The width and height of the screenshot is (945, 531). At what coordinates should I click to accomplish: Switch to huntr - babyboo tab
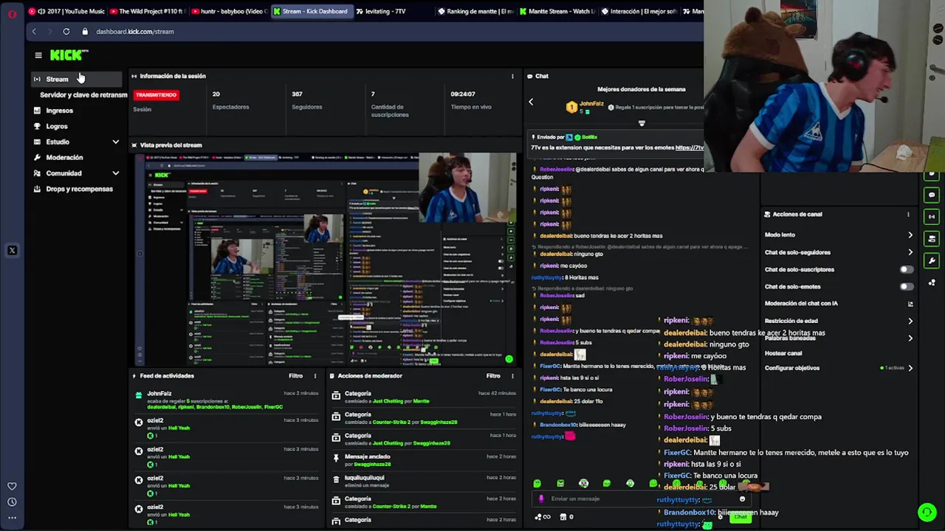coord(229,12)
